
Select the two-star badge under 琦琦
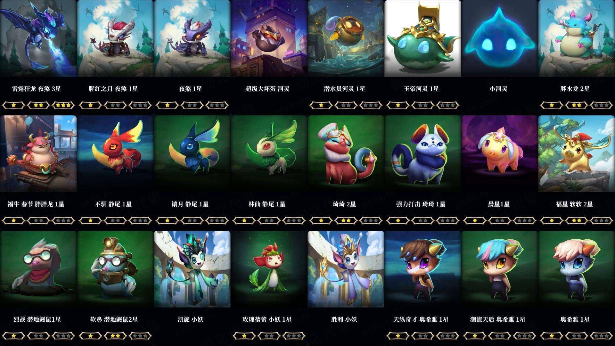(346, 220)
